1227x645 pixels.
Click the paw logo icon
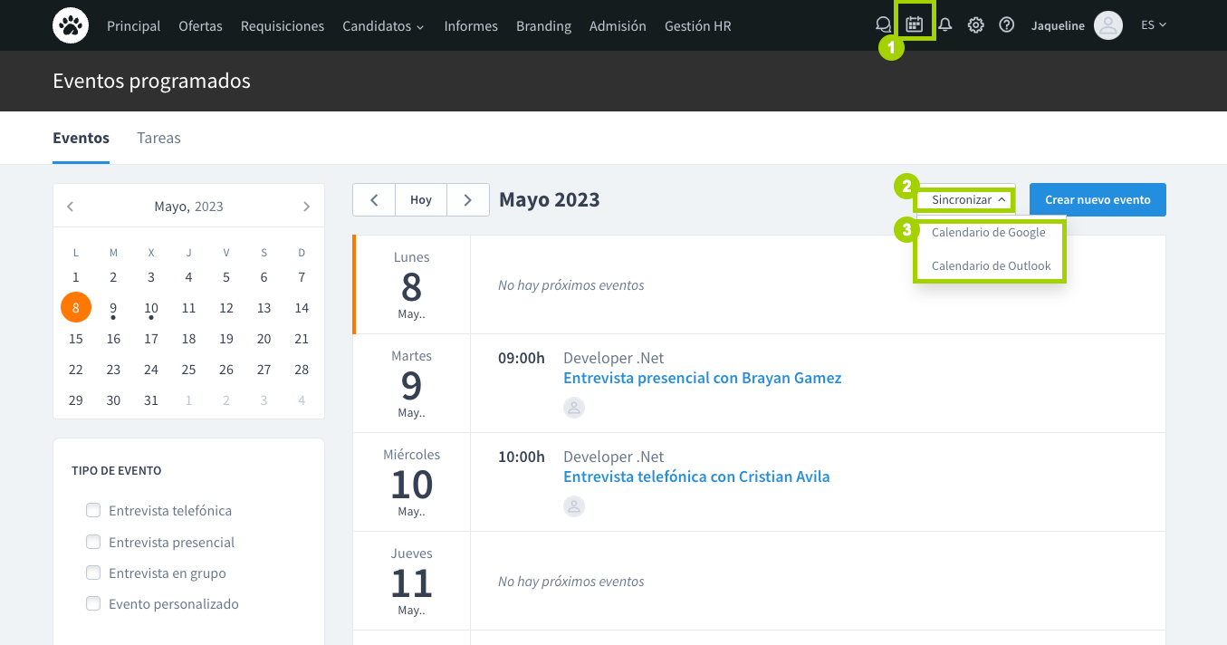pos(71,25)
